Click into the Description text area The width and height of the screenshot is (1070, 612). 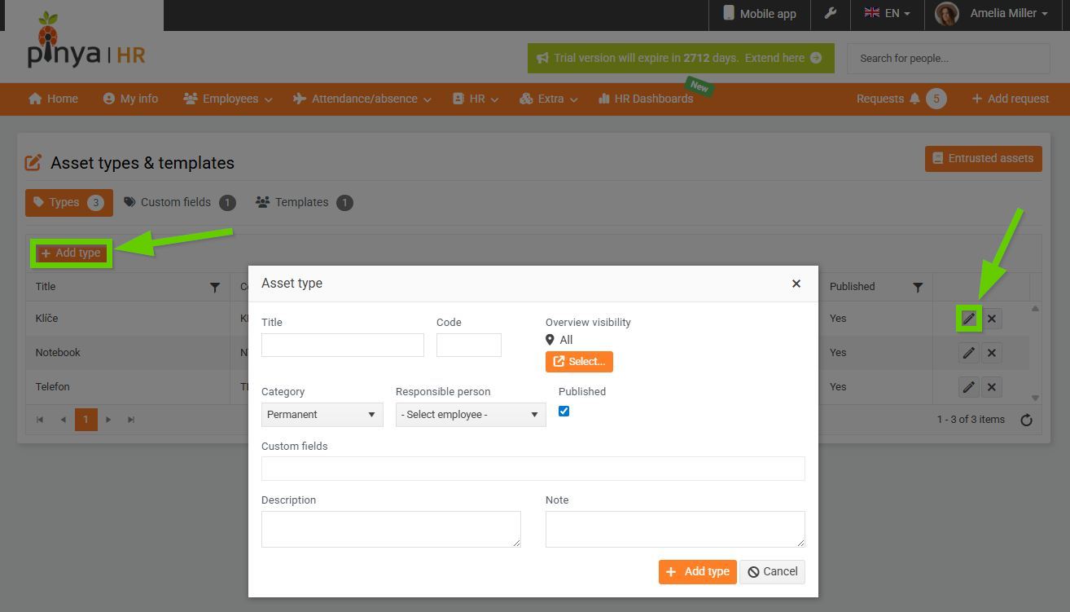pyautogui.click(x=391, y=530)
